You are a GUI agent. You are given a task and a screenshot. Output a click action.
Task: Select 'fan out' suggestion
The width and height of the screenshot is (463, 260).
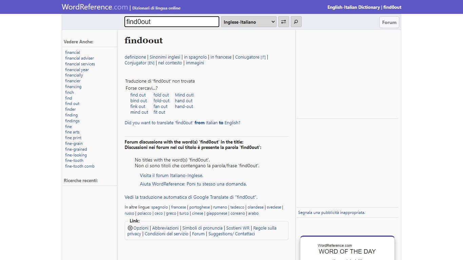[161, 107]
